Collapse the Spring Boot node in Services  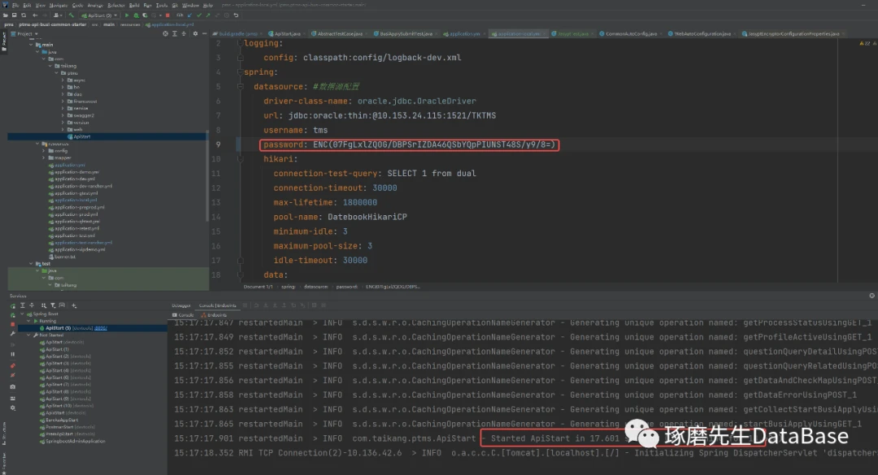pos(23,314)
